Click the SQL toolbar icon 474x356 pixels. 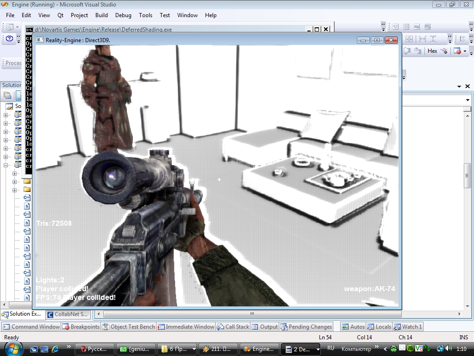[x=417, y=27]
